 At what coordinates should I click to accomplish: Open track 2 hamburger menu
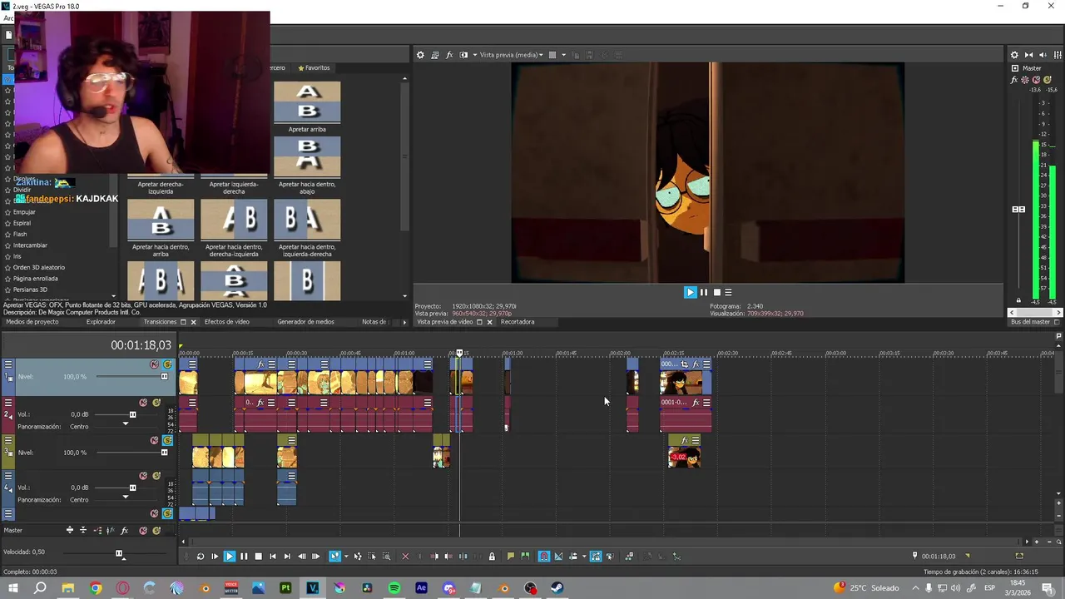(8, 403)
